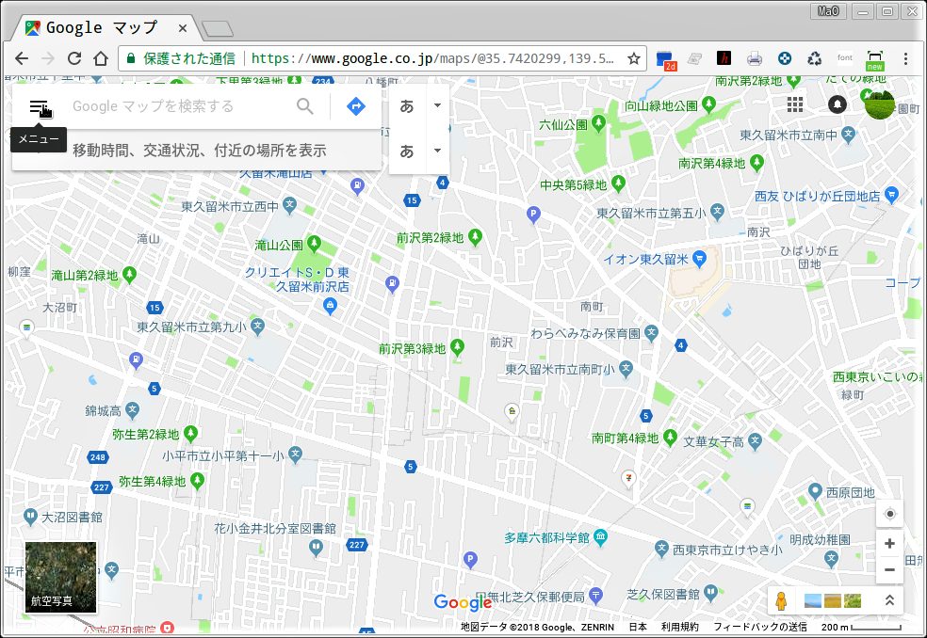Click the 東久留米市立西中 school label
This screenshot has width=927, height=638.
point(229,207)
